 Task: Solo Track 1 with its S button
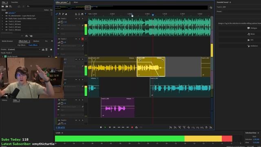click(79, 19)
